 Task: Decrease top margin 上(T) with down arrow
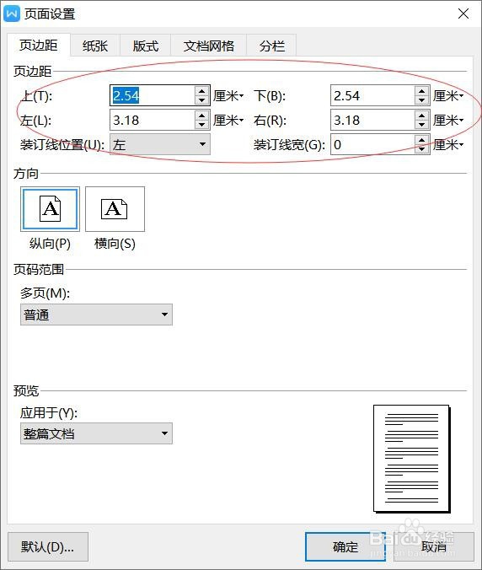[201, 100]
